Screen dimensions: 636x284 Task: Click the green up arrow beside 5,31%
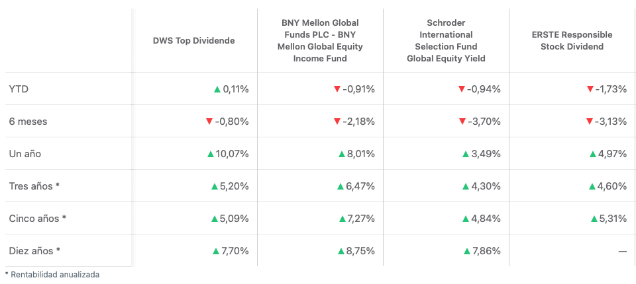592,219
